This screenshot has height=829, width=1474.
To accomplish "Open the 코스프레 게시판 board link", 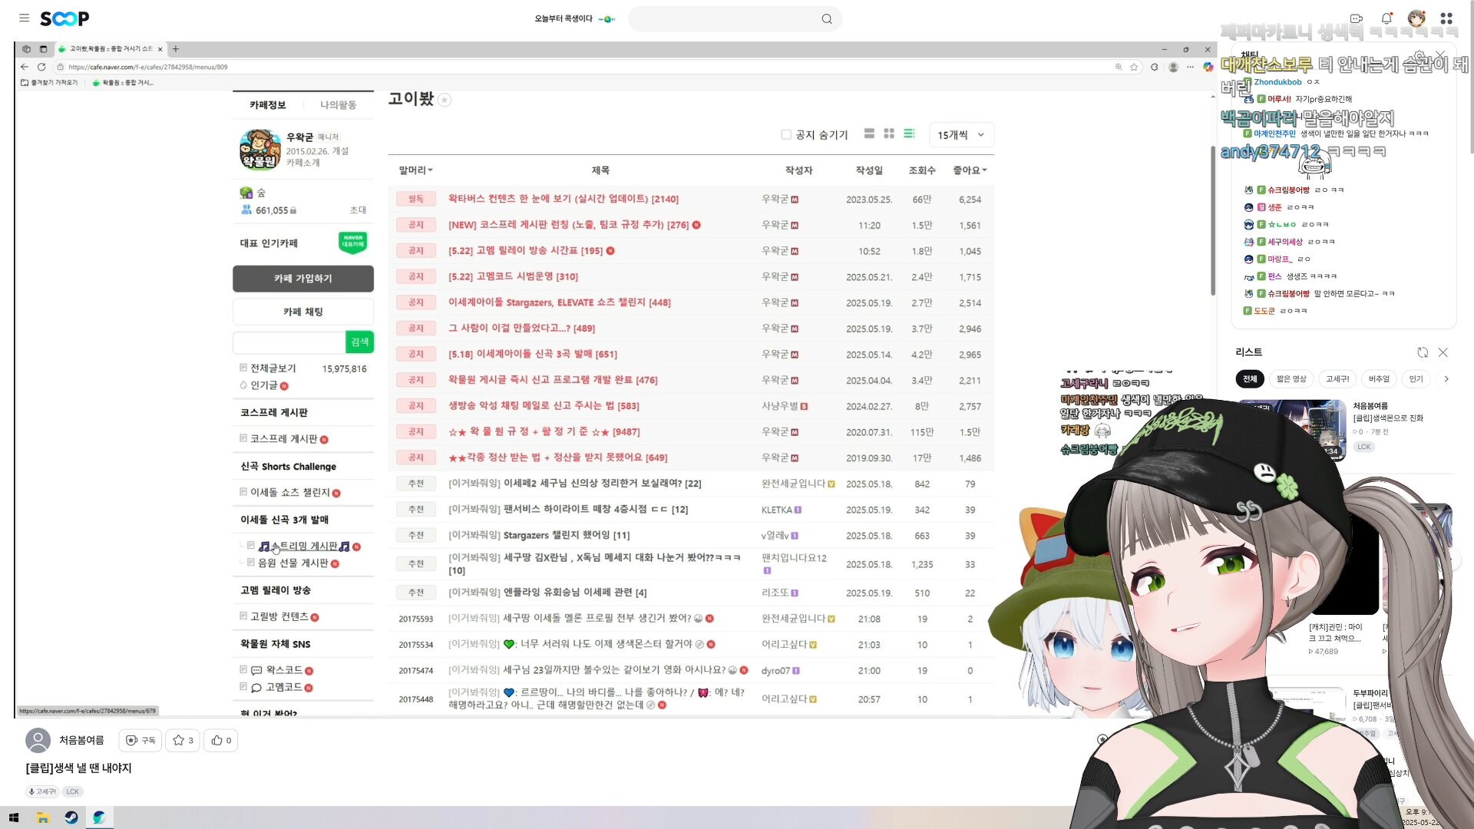I will tap(283, 438).
